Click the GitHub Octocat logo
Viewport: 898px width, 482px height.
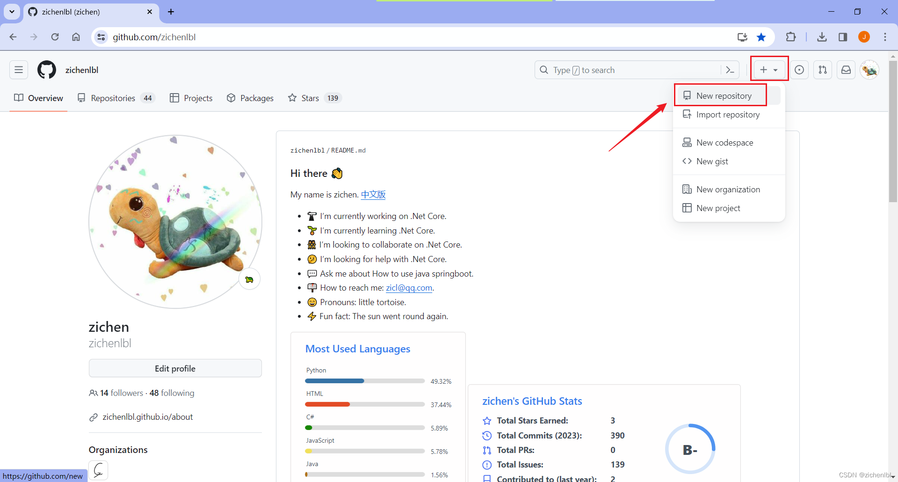(x=47, y=70)
